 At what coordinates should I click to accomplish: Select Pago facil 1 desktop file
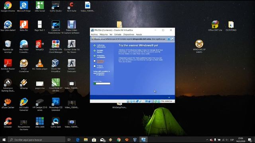tap(40, 26)
